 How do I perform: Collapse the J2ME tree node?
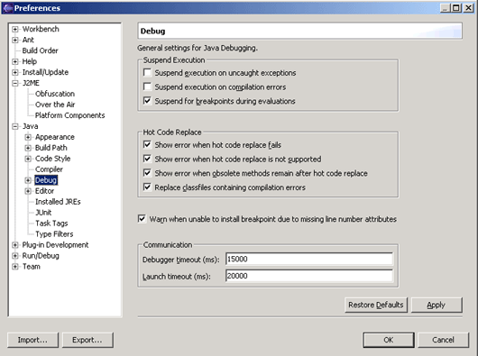15,83
